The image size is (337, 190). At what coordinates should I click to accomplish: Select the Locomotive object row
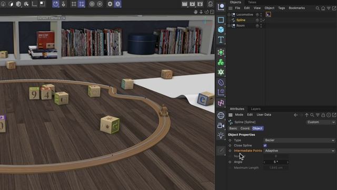coord(244,15)
